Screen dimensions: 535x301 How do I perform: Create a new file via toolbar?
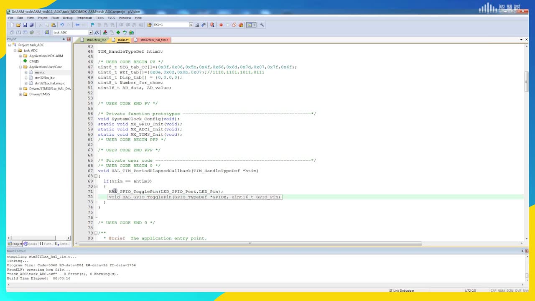click(12, 25)
